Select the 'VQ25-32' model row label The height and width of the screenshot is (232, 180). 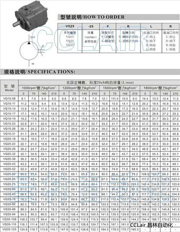pos(9,154)
